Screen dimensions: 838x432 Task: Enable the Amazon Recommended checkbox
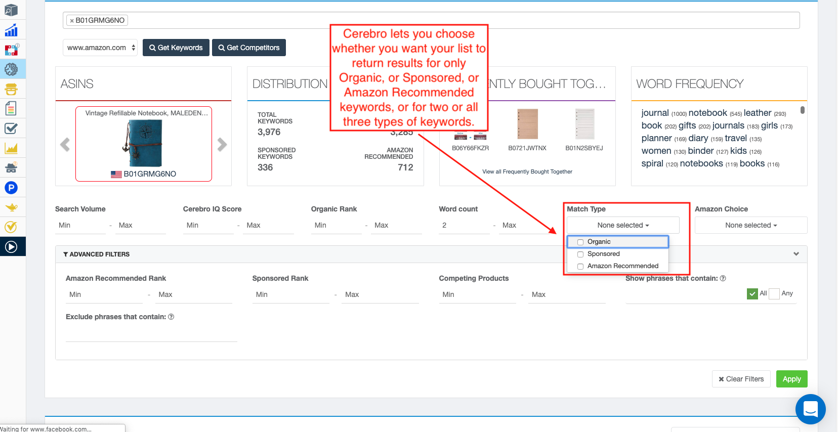click(580, 267)
